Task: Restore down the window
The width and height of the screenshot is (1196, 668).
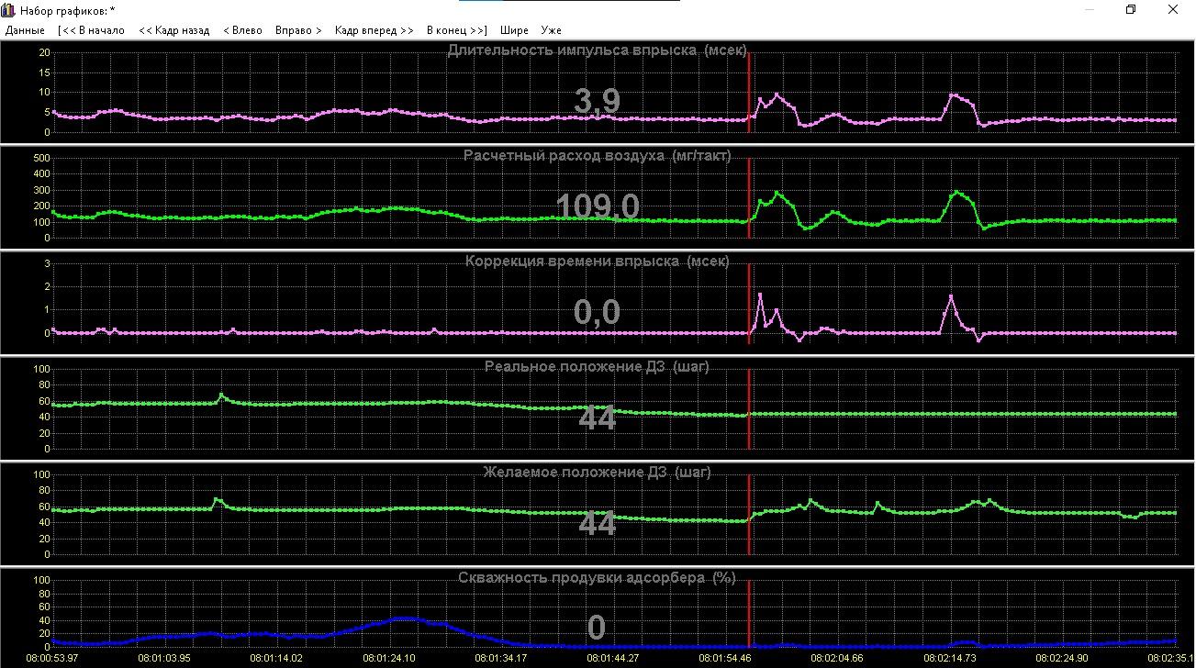Action: [x=1131, y=10]
